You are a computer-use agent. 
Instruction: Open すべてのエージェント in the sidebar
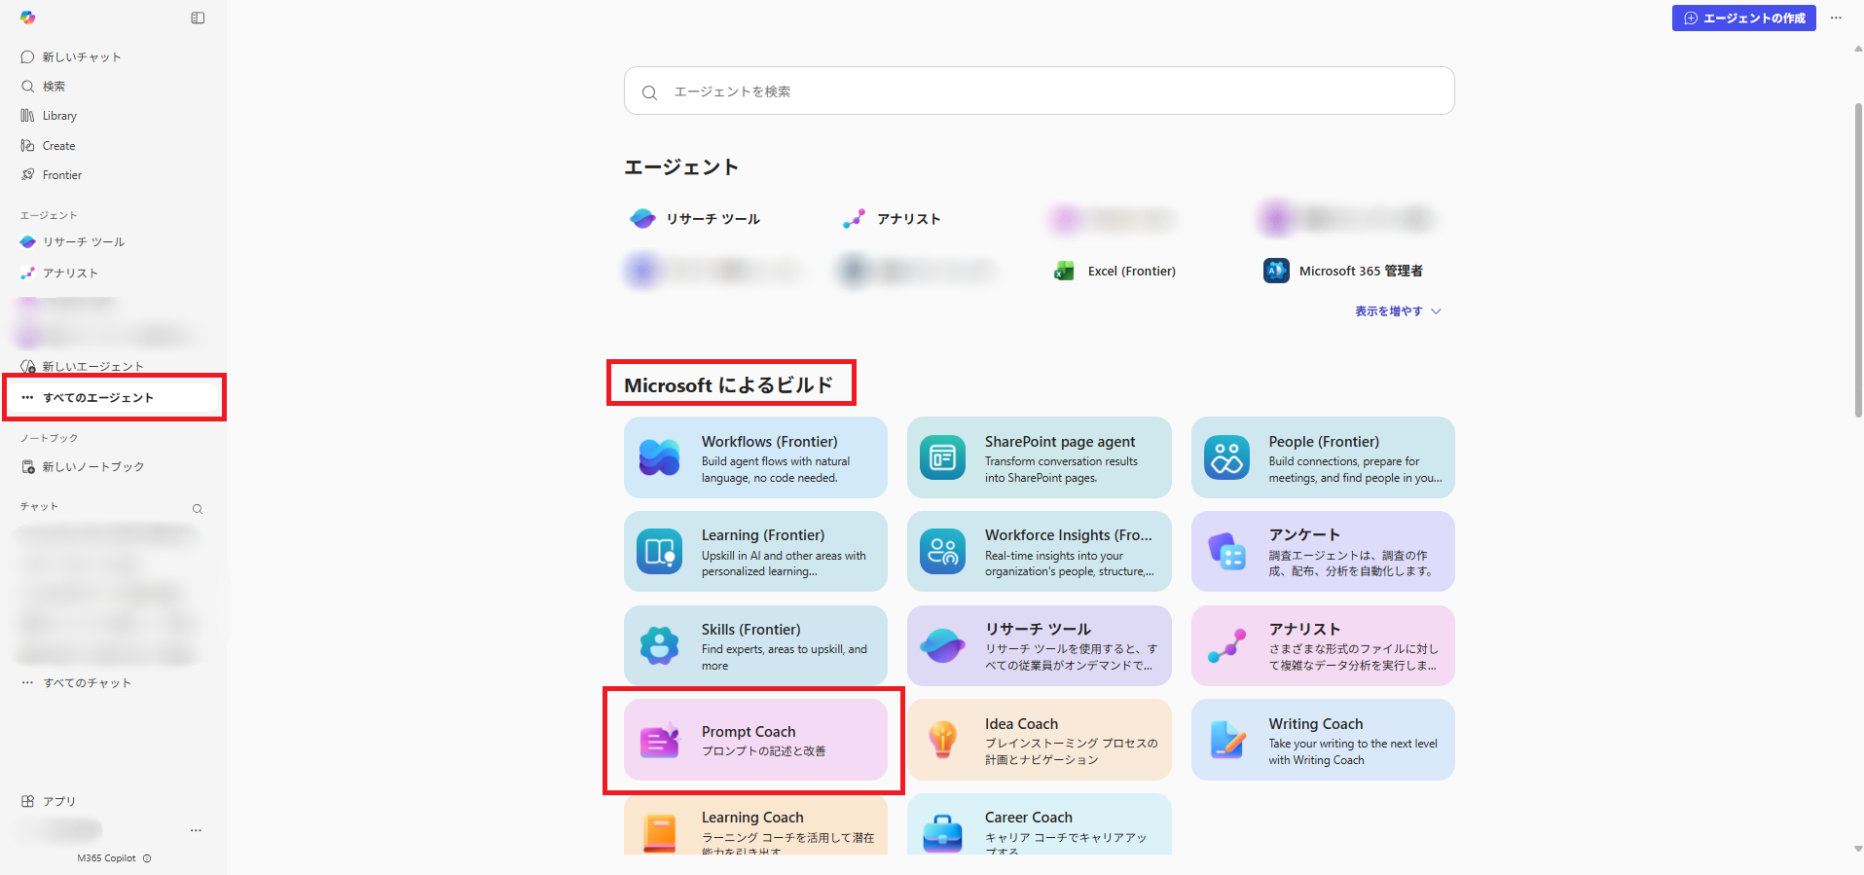tap(114, 397)
